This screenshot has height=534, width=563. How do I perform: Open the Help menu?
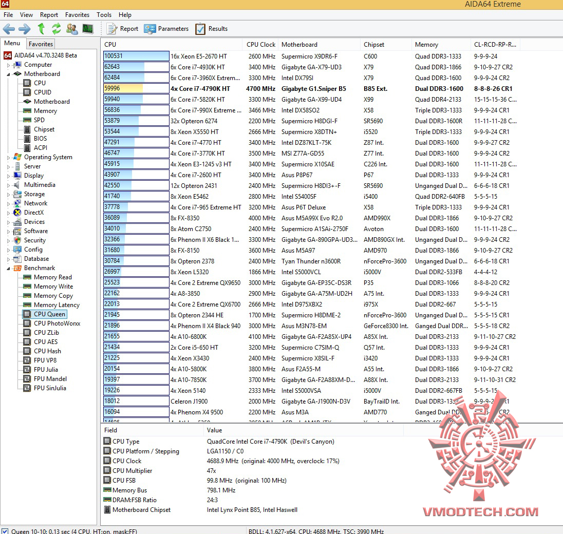[125, 15]
